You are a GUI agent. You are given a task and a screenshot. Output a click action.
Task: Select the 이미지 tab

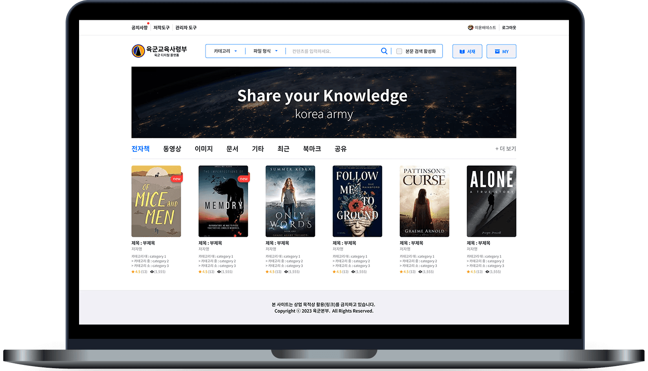pyautogui.click(x=204, y=149)
